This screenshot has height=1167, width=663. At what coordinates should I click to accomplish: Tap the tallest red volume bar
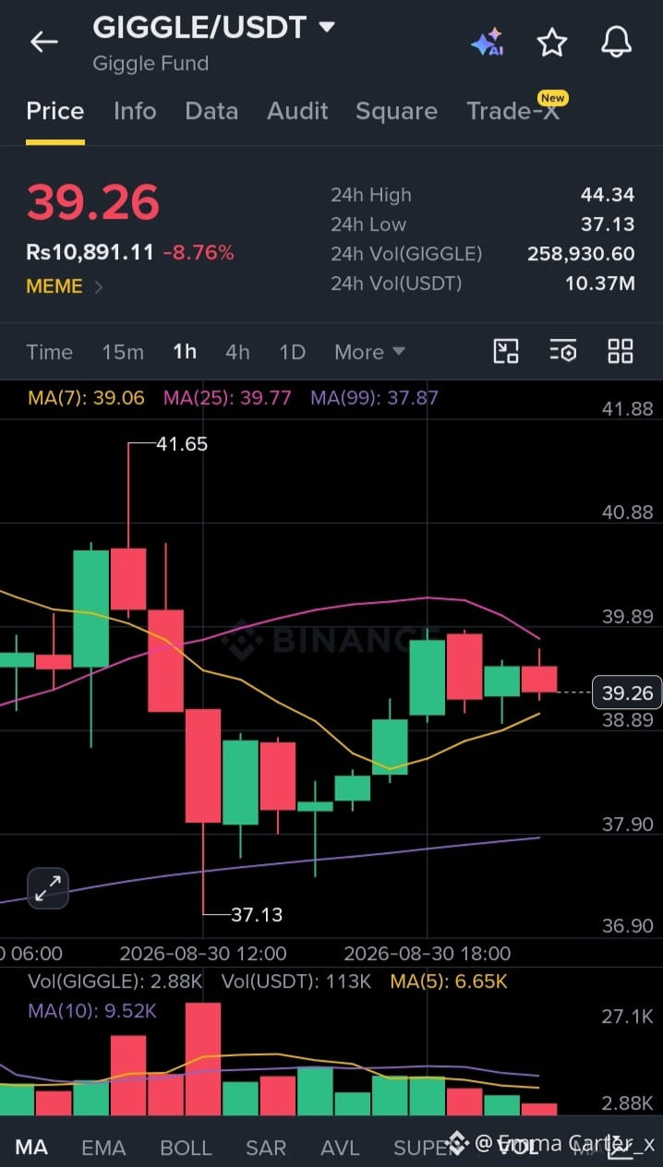click(x=203, y=1059)
